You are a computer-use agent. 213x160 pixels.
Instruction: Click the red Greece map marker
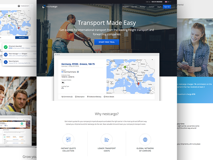coord(138,84)
